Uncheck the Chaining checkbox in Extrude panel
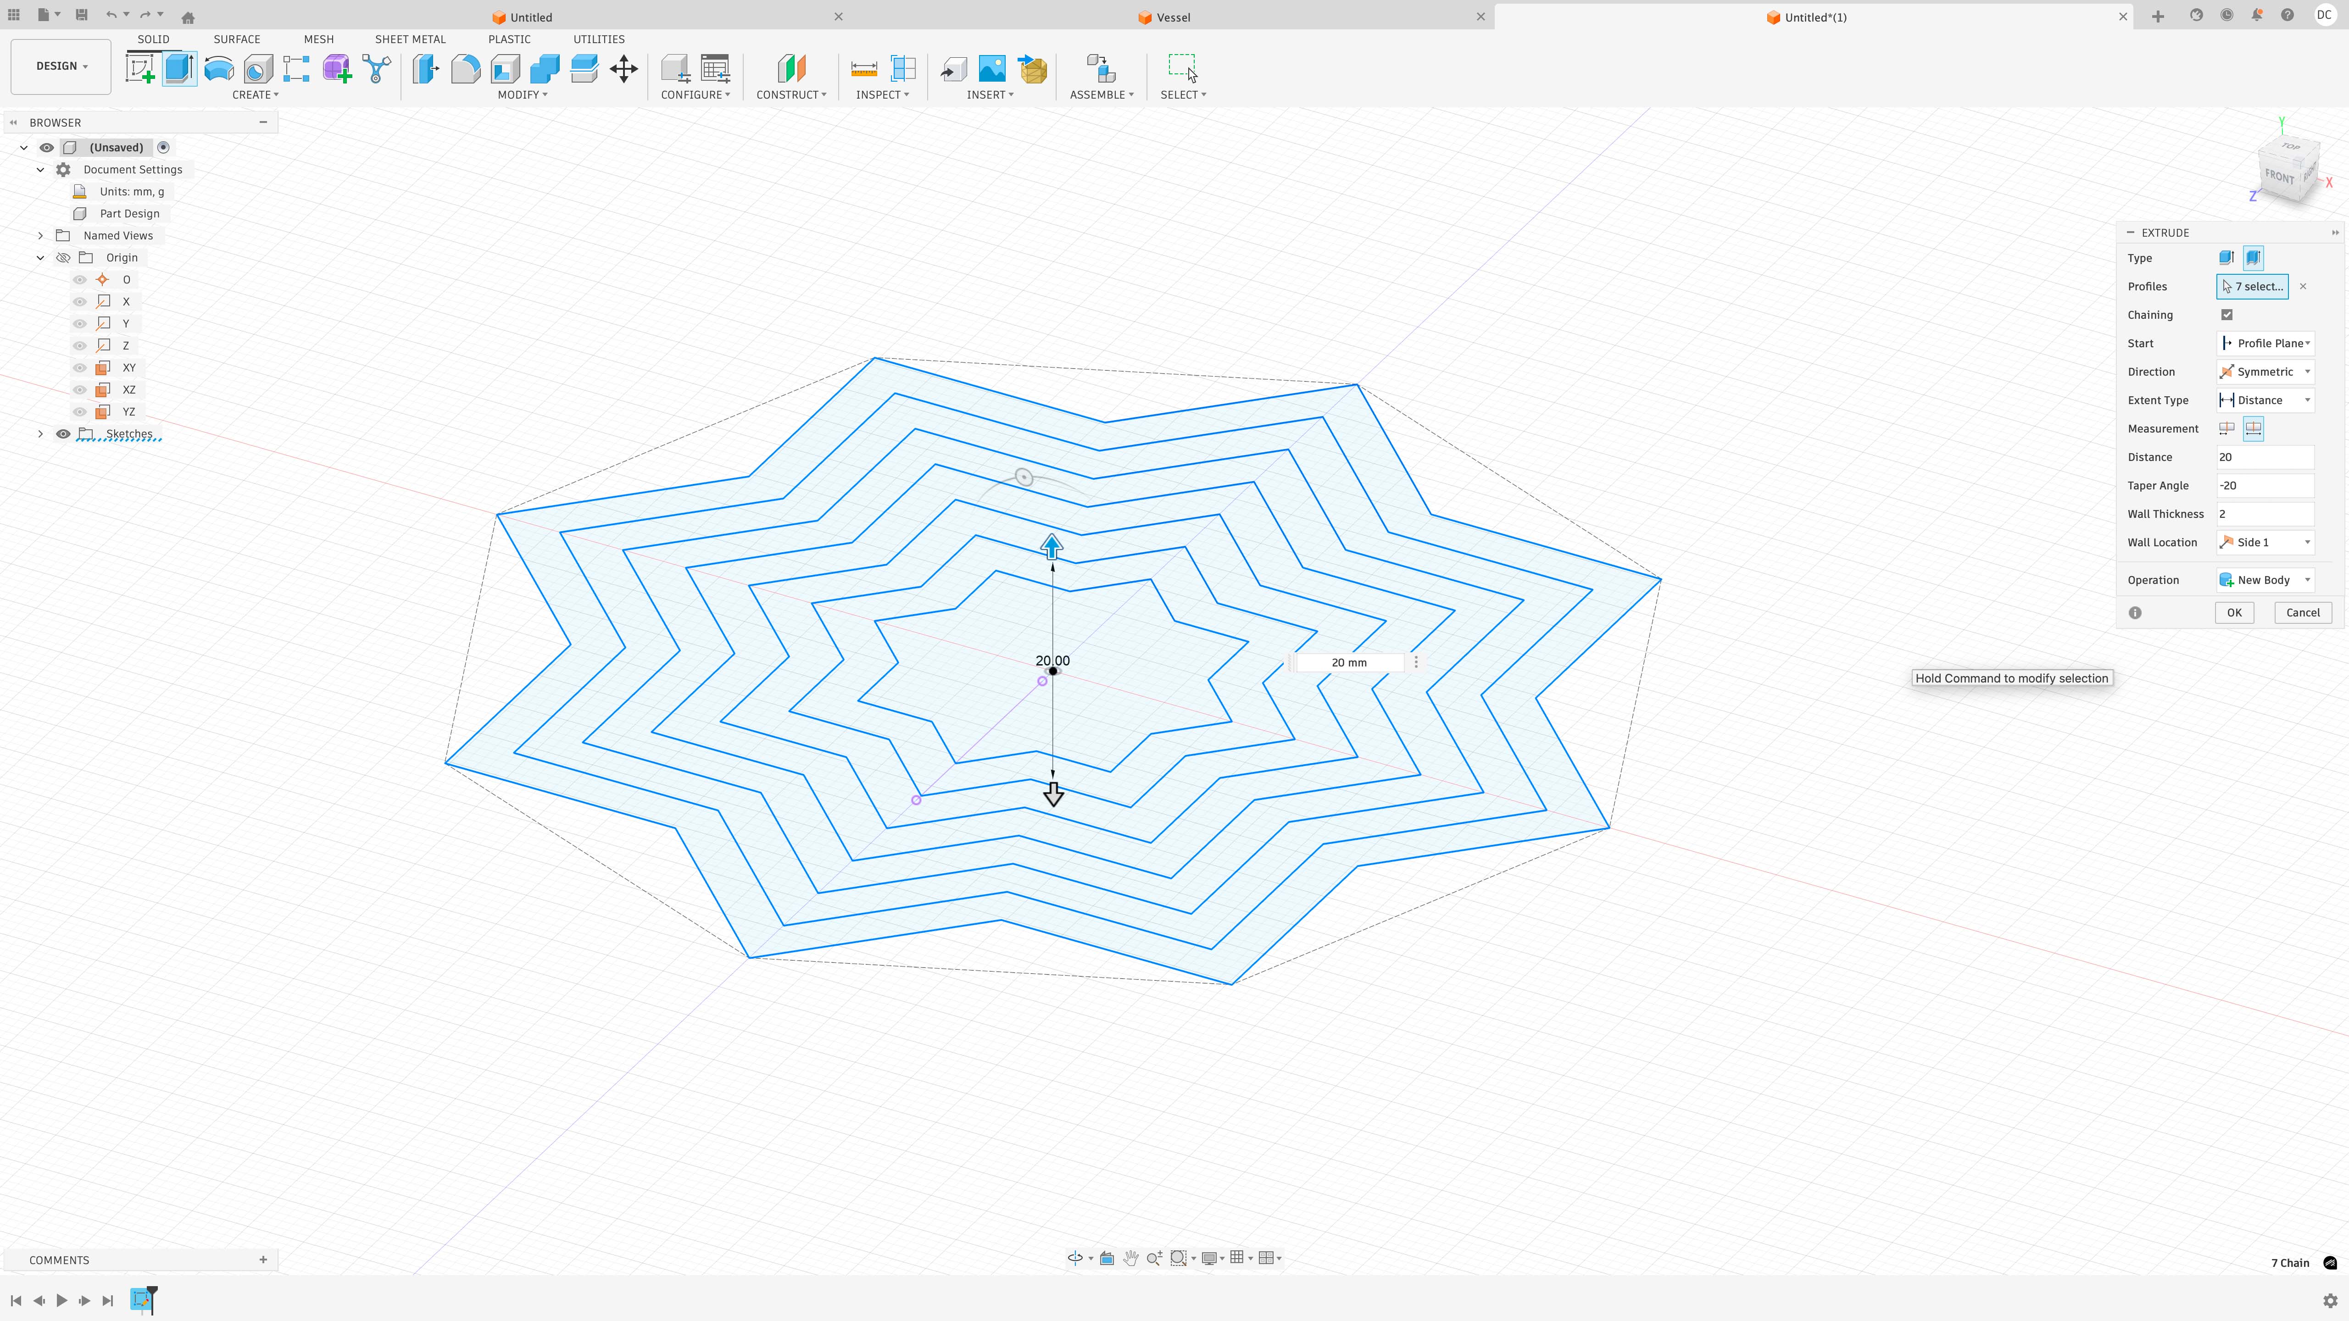 (x=2228, y=315)
